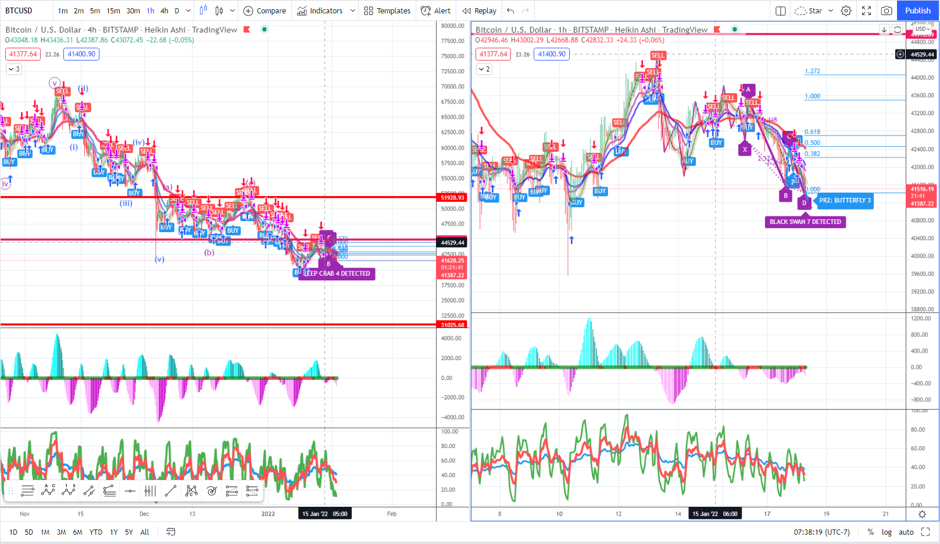Set date range to 3M
The image size is (940, 544).
(x=61, y=532)
